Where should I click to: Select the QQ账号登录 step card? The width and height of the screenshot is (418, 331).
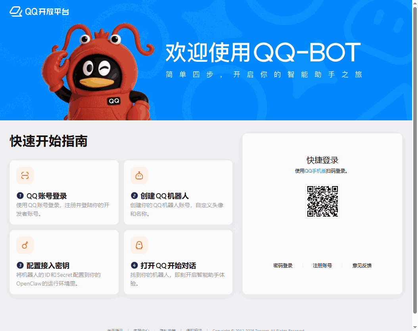64,192
